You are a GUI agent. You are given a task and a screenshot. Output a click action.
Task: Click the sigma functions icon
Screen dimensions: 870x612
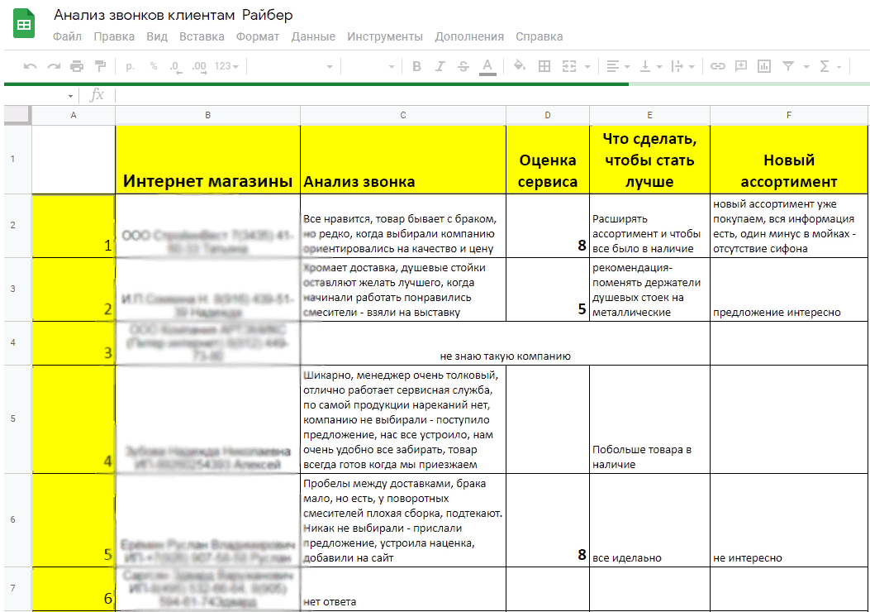(825, 67)
